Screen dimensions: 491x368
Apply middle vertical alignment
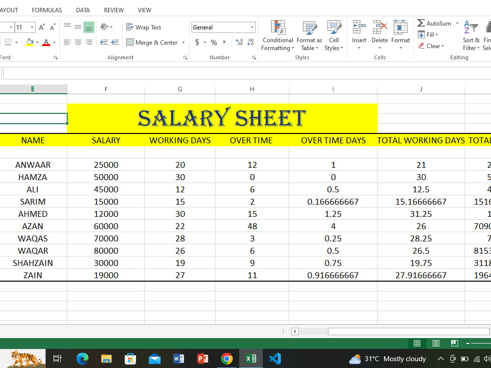[78, 27]
